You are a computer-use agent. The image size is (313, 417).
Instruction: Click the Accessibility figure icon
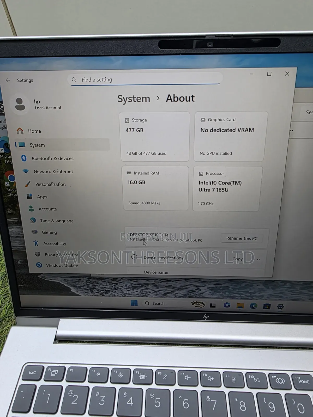(36, 243)
